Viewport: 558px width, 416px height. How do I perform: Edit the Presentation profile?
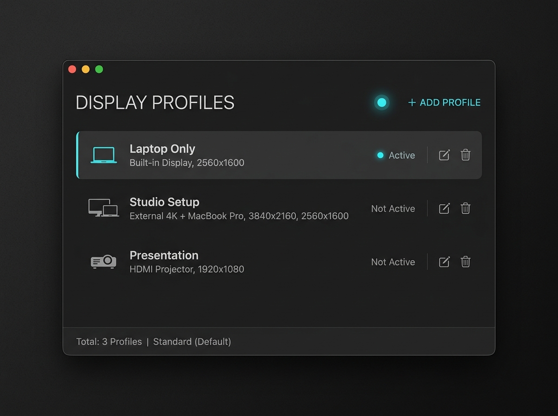(x=445, y=262)
